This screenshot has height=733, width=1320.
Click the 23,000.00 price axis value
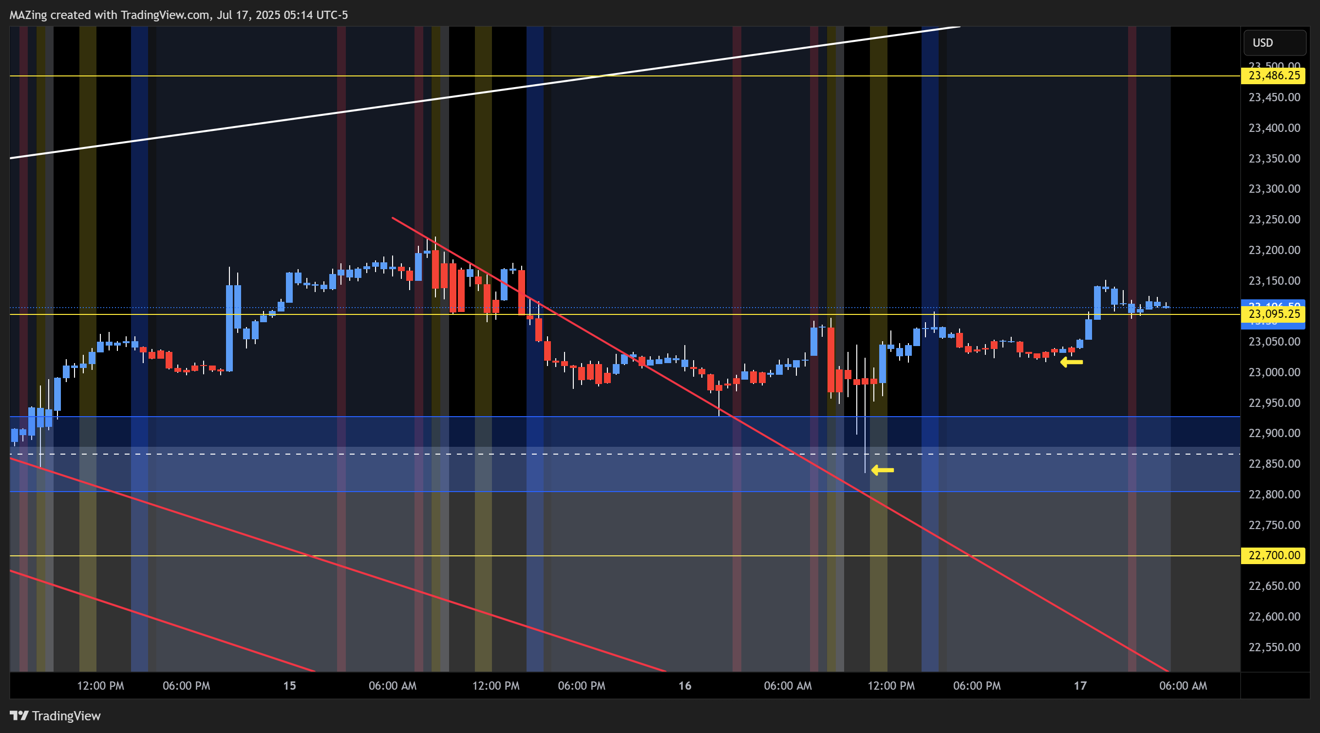tap(1274, 373)
